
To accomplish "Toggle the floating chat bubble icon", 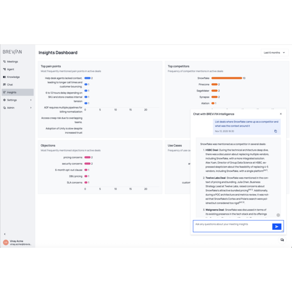I will 282,240.
